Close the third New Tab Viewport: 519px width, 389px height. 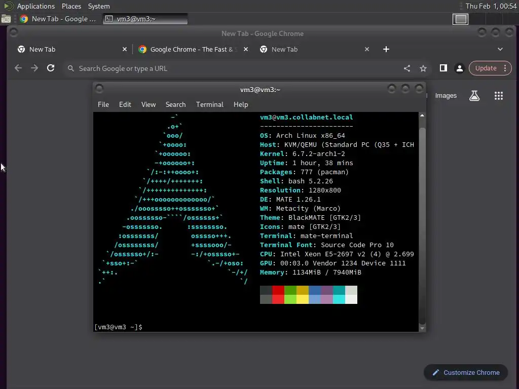[x=367, y=49]
